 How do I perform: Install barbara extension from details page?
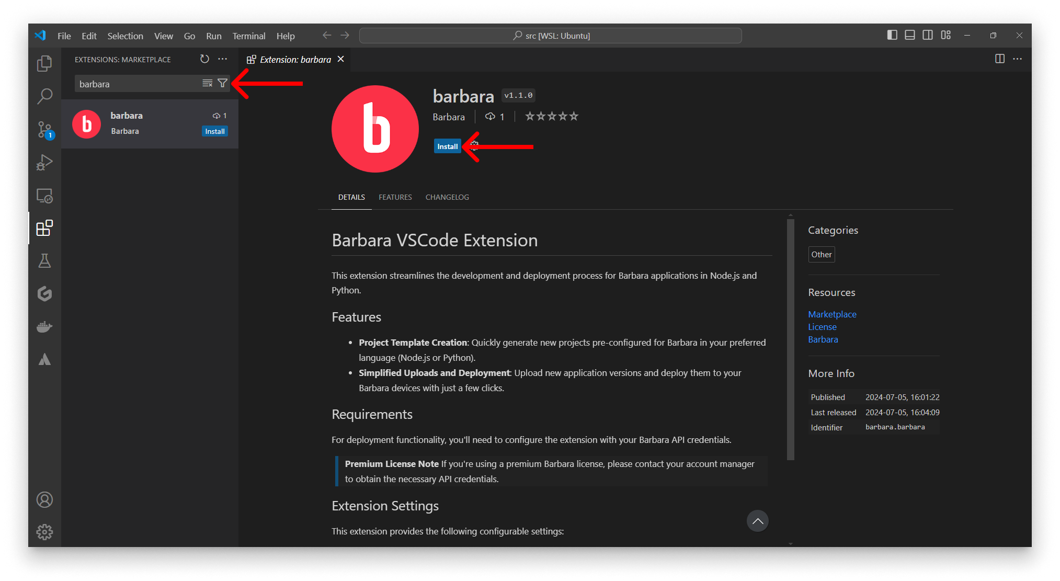pos(447,146)
